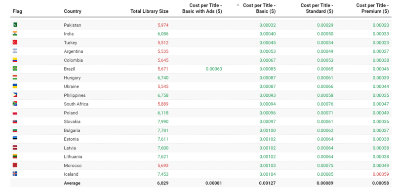401x192 pixels.
Task: Click Iceland's Standard cost 0.00085
Action: pos(325,174)
